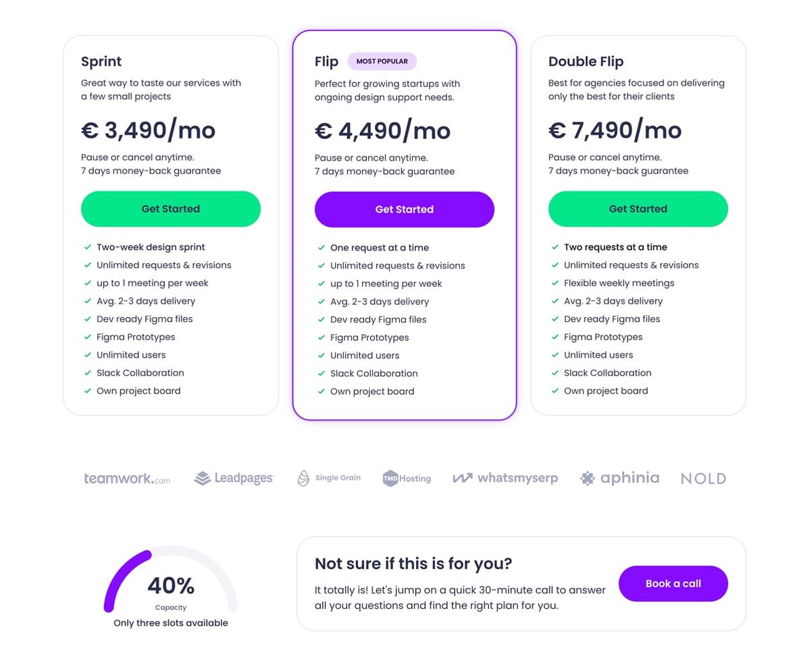The image size is (809, 648).
Task: Click Get Started on the Flip plan
Action: click(404, 209)
